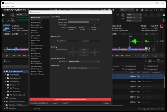Open the View menu

pyautogui.click(x=8, y=6)
